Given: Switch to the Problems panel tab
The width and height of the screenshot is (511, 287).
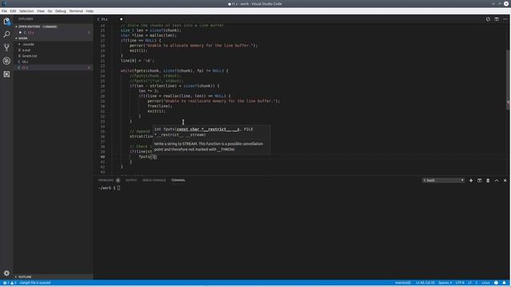Looking at the screenshot, I should tap(109, 180).
